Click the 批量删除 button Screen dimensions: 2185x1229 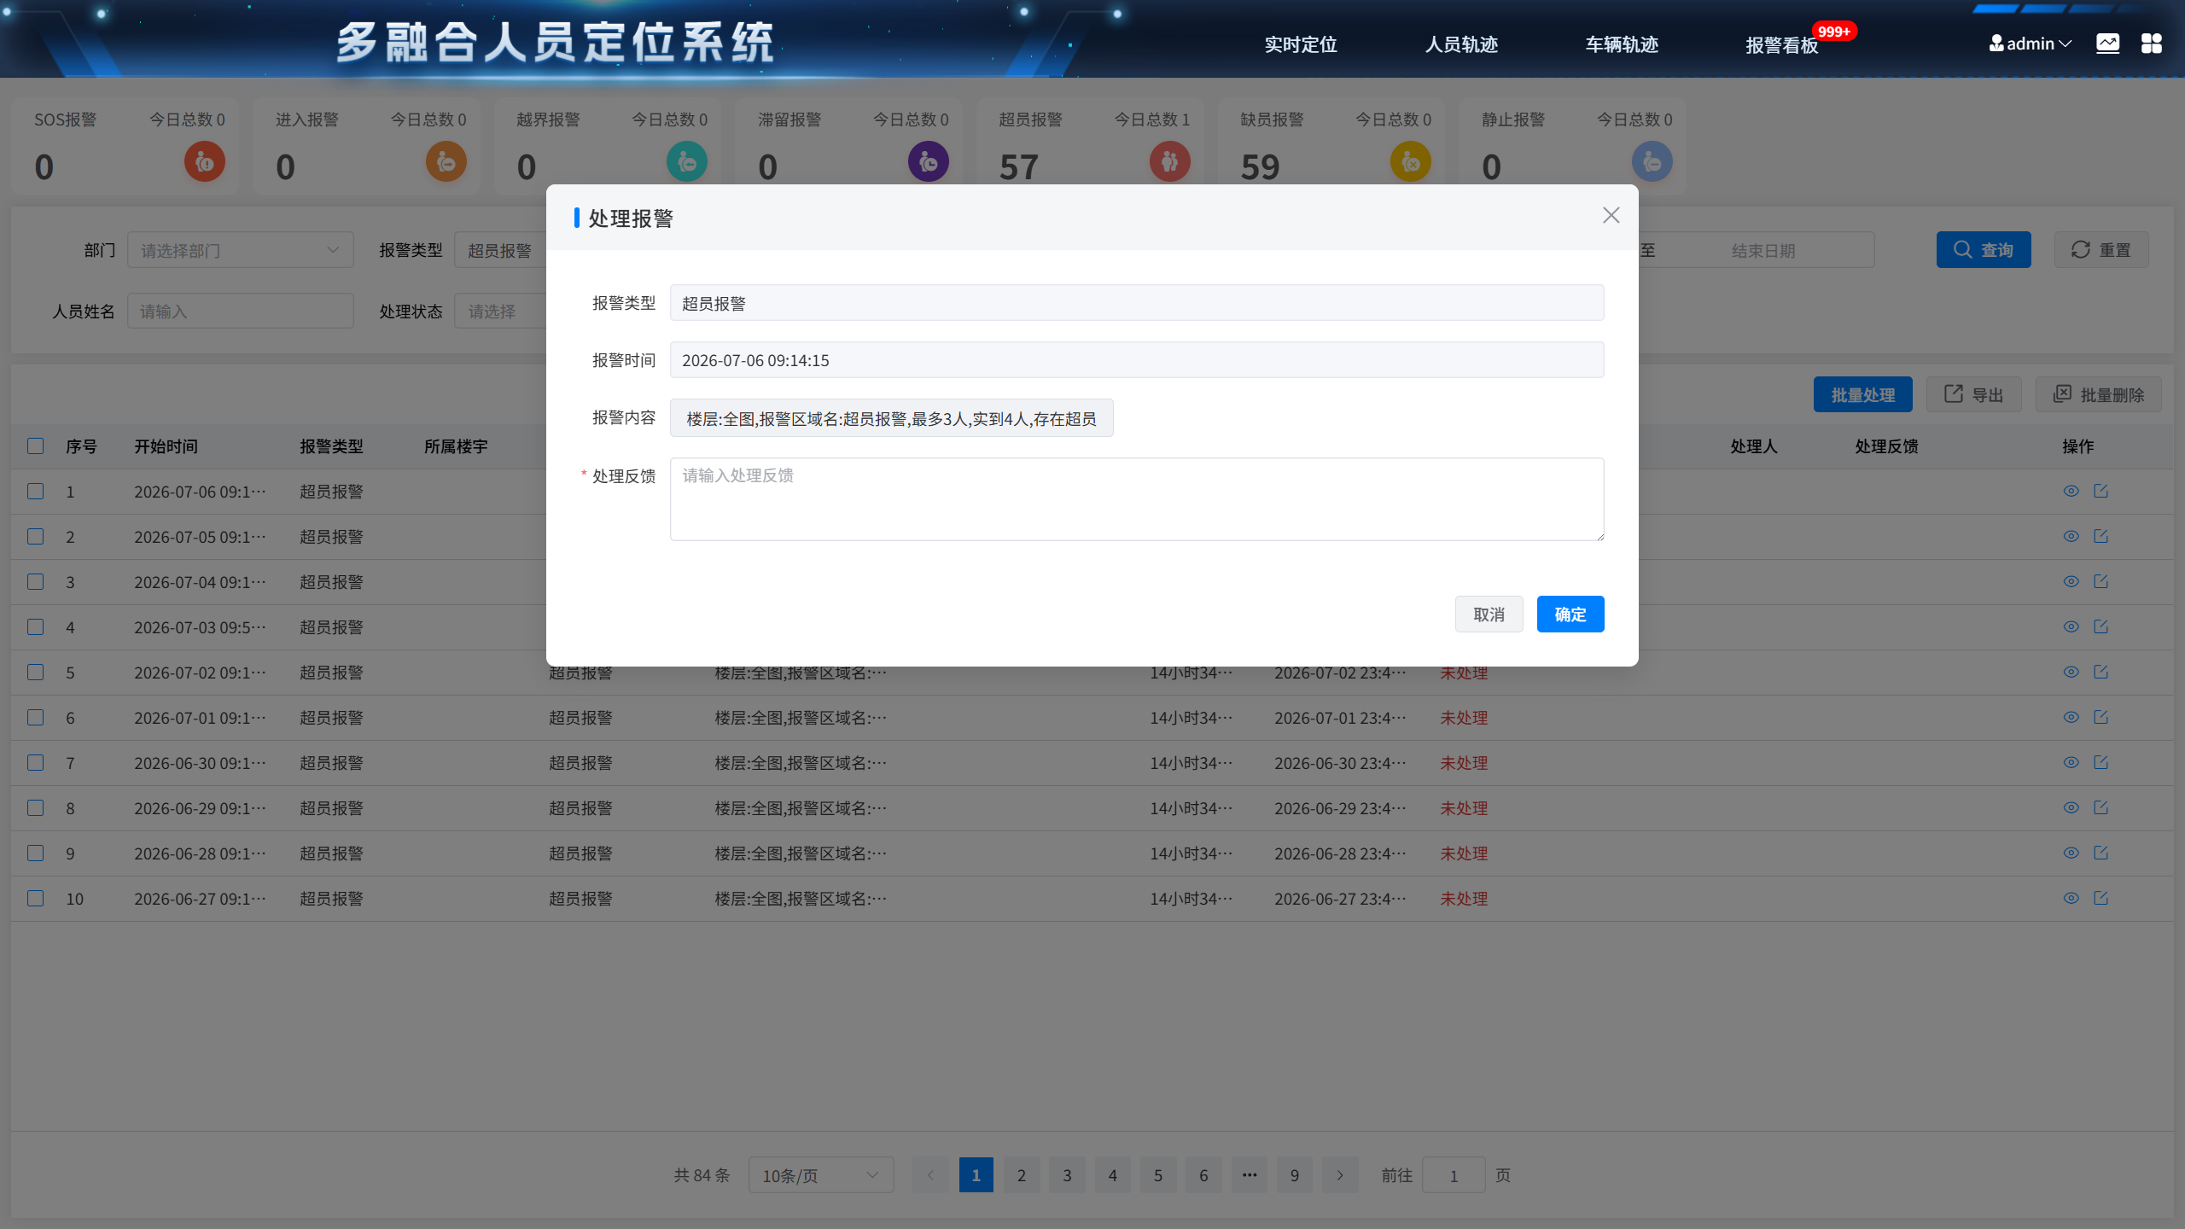[2099, 394]
